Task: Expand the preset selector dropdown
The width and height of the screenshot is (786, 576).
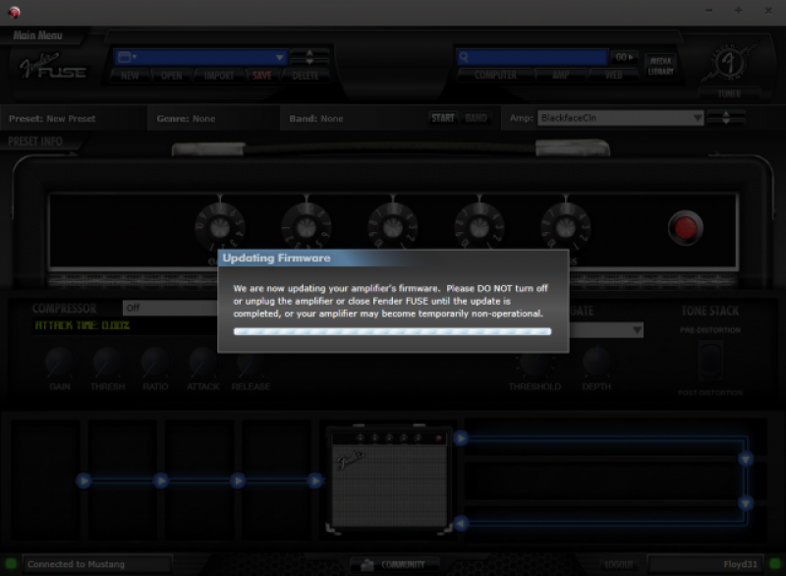Action: point(280,58)
